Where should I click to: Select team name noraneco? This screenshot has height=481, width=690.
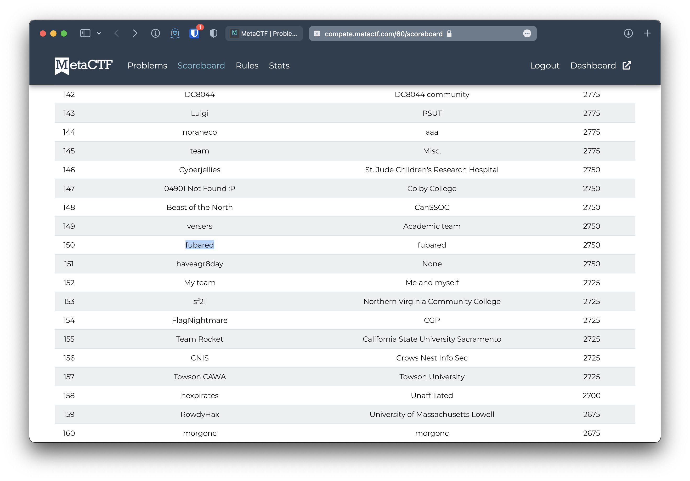(200, 132)
